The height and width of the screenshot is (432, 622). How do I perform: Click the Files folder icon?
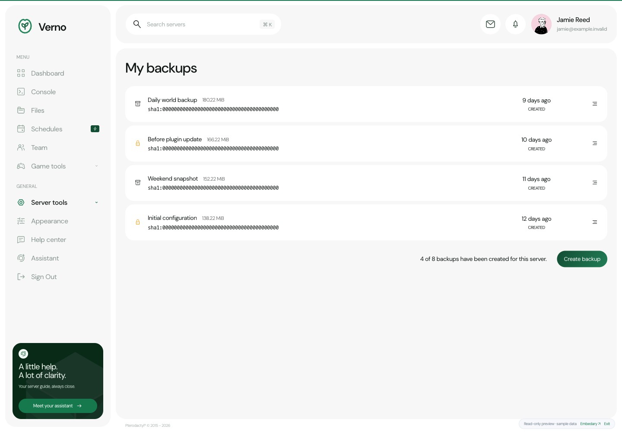click(21, 110)
